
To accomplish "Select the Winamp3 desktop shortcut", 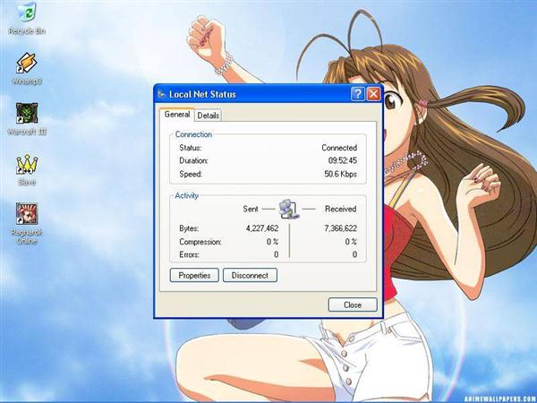I will (27, 69).
